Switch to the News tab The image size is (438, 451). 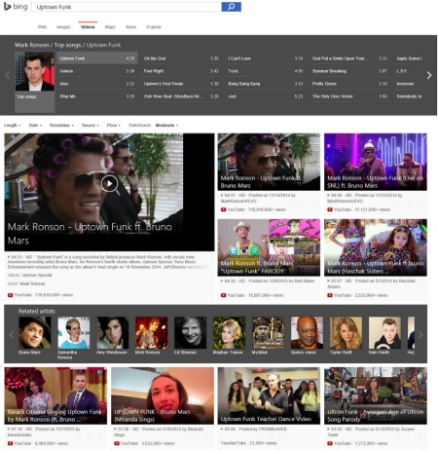tap(130, 27)
